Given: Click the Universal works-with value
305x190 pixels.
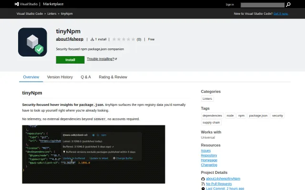Looking at the screenshot, I should pyautogui.click(x=208, y=137).
